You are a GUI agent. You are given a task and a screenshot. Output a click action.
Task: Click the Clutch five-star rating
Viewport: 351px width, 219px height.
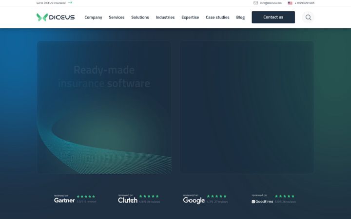(149, 196)
